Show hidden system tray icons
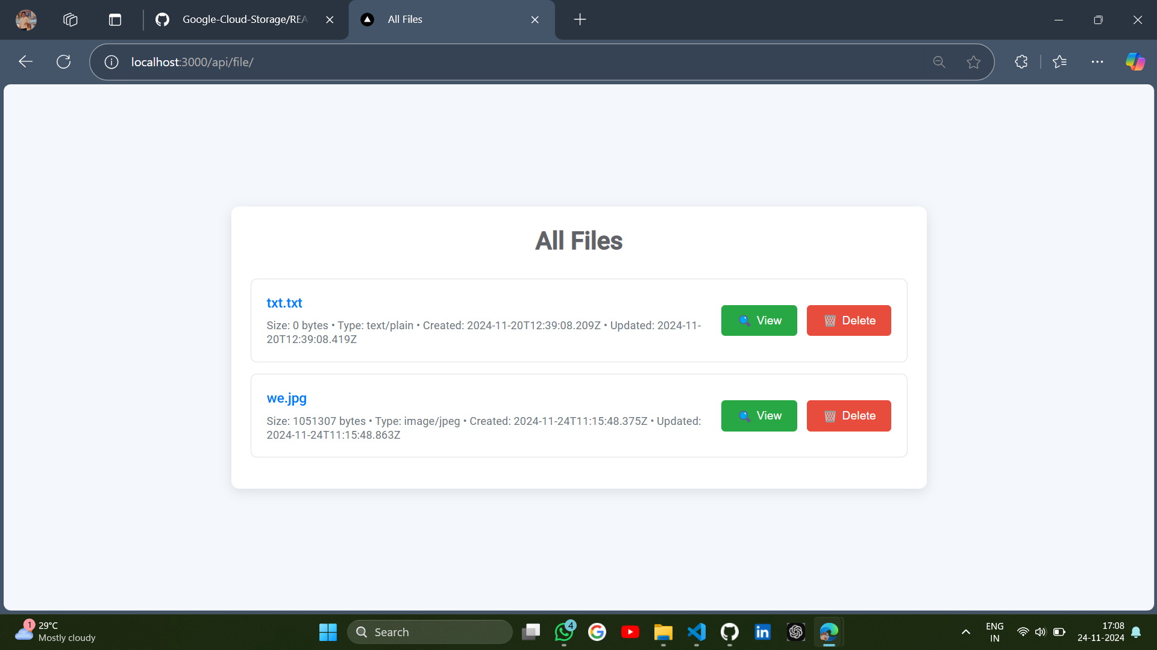This screenshot has width=1157, height=650. point(966,632)
